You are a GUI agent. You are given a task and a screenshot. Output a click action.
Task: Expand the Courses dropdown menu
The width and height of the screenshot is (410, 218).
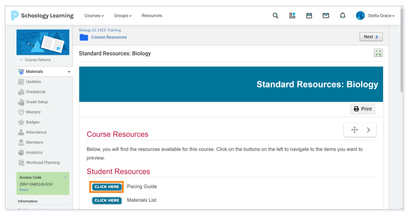(x=94, y=16)
